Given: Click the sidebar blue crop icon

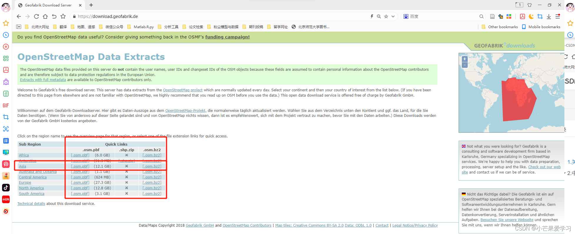Looking at the screenshot, I should click(6, 117).
